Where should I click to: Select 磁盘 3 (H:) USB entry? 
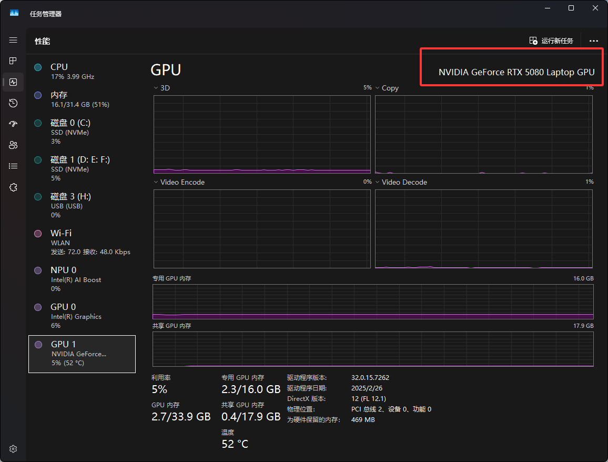pos(82,205)
